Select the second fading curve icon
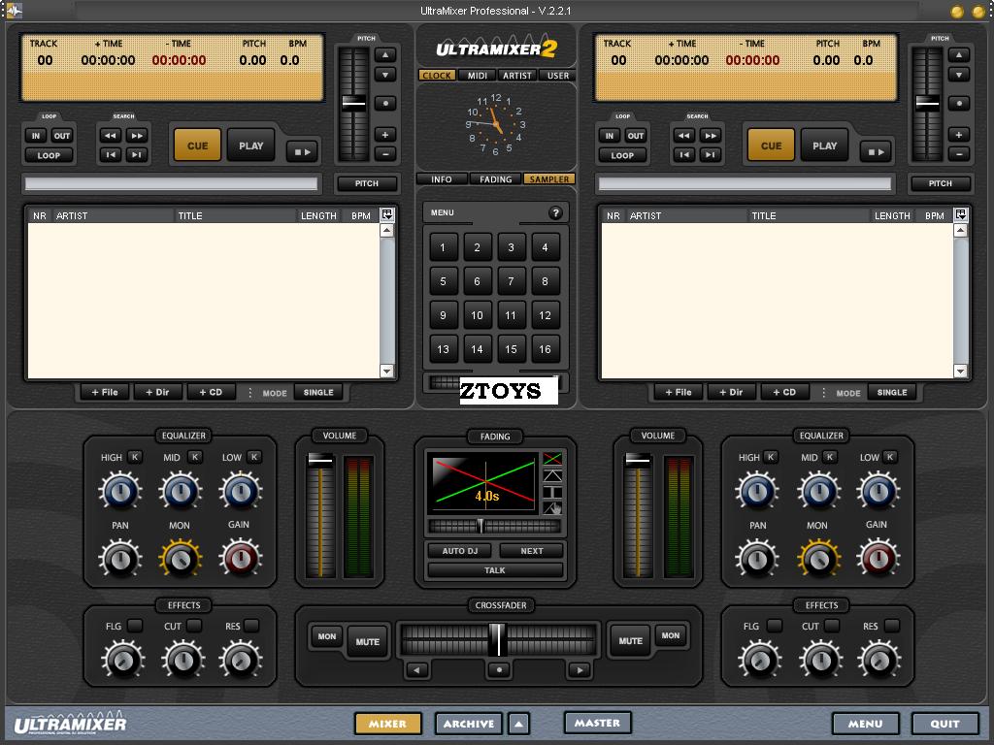The height and width of the screenshot is (745, 994). pyautogui.click(x=552, y=475)
